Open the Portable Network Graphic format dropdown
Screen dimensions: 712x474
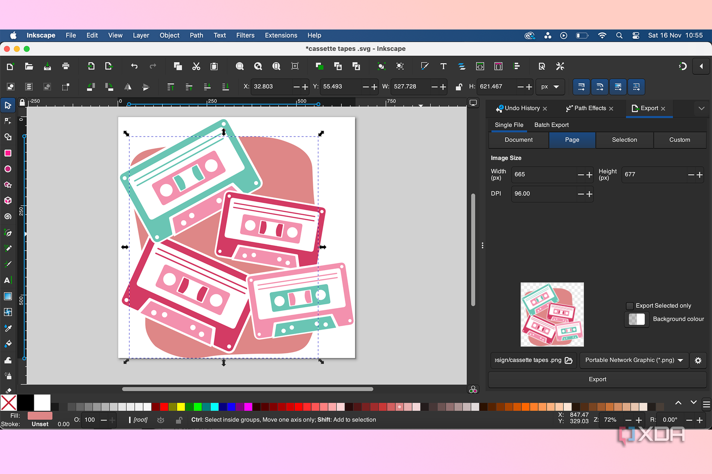[x=633, y=360]
